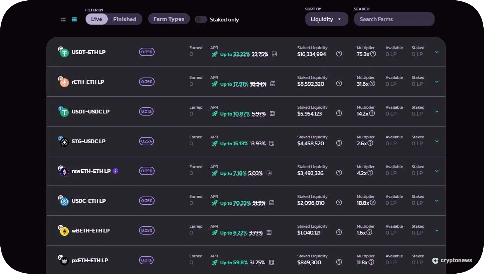Switch to the Finished farms tab

(124, 19)
